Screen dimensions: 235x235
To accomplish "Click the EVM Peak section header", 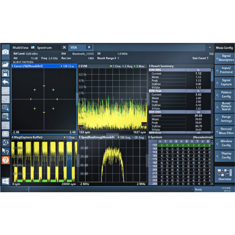I will click(180, 91).
